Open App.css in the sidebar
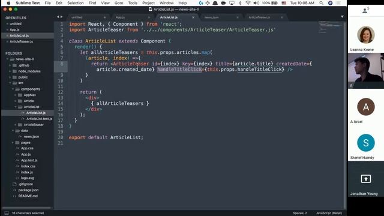Image resolution: width=384 pixels, height=216 pixels. pos(27,148)
